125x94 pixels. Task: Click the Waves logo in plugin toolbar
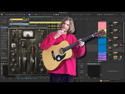pos(9,27)
